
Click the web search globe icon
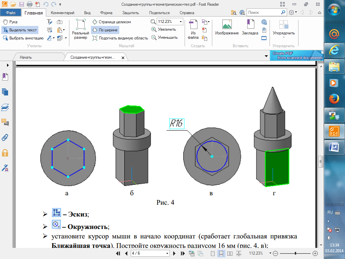242,12
